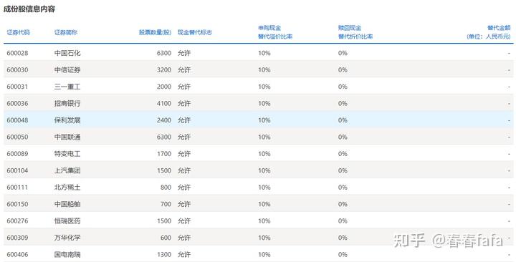Click 中国石化's share quantity 6300
The width and height of the screenshot is (516, 262).
click(x=164, y=53)
